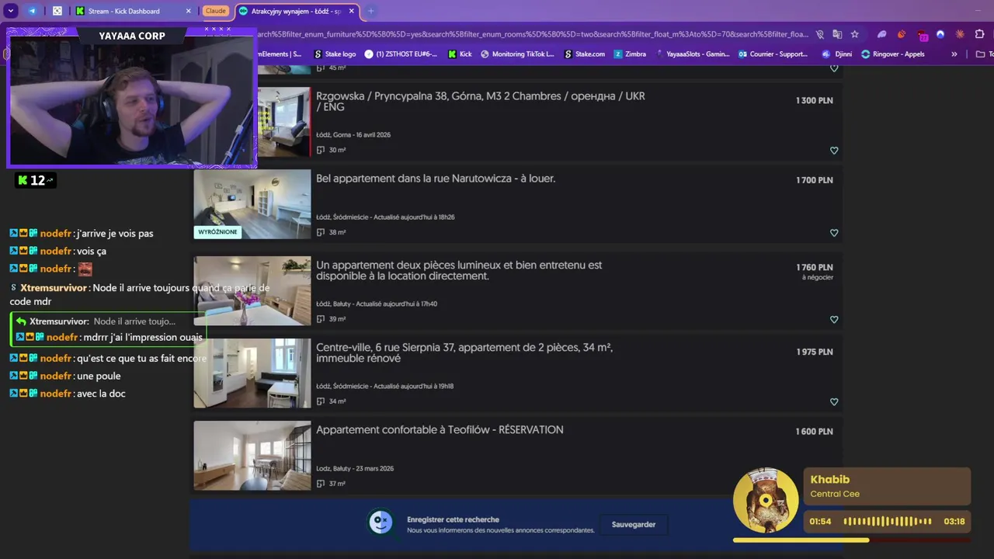Open the Ringover - Appels bookmark
Screen dimensions: 994x559
[x=892, y=54]
